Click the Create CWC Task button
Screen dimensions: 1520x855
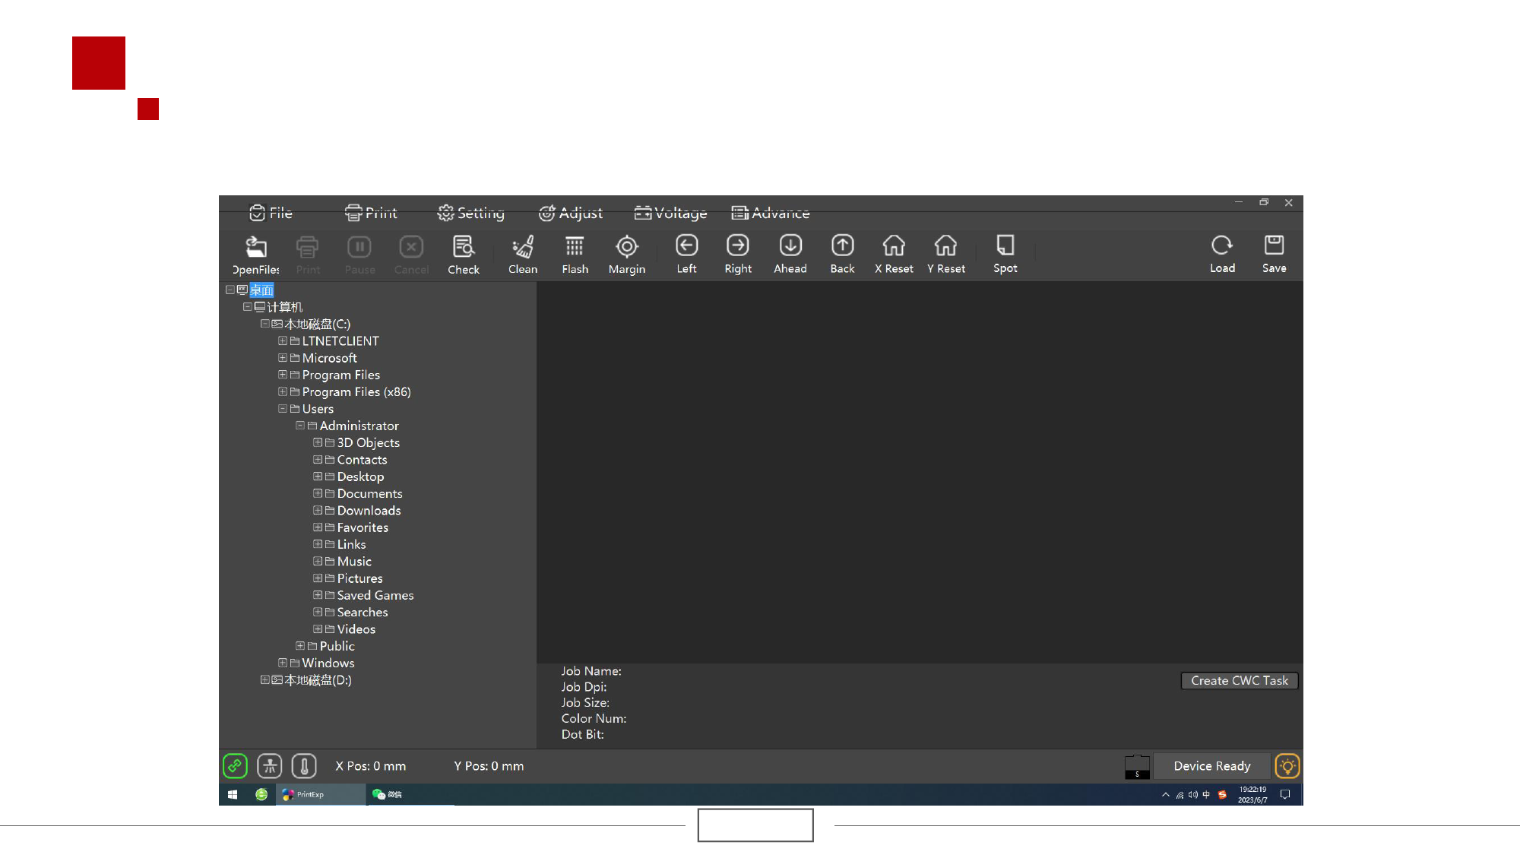[x=1239, y=681]
